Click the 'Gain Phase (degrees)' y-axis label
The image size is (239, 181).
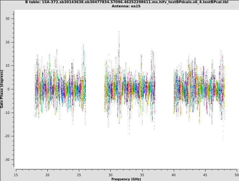click(x=2, y=89)
